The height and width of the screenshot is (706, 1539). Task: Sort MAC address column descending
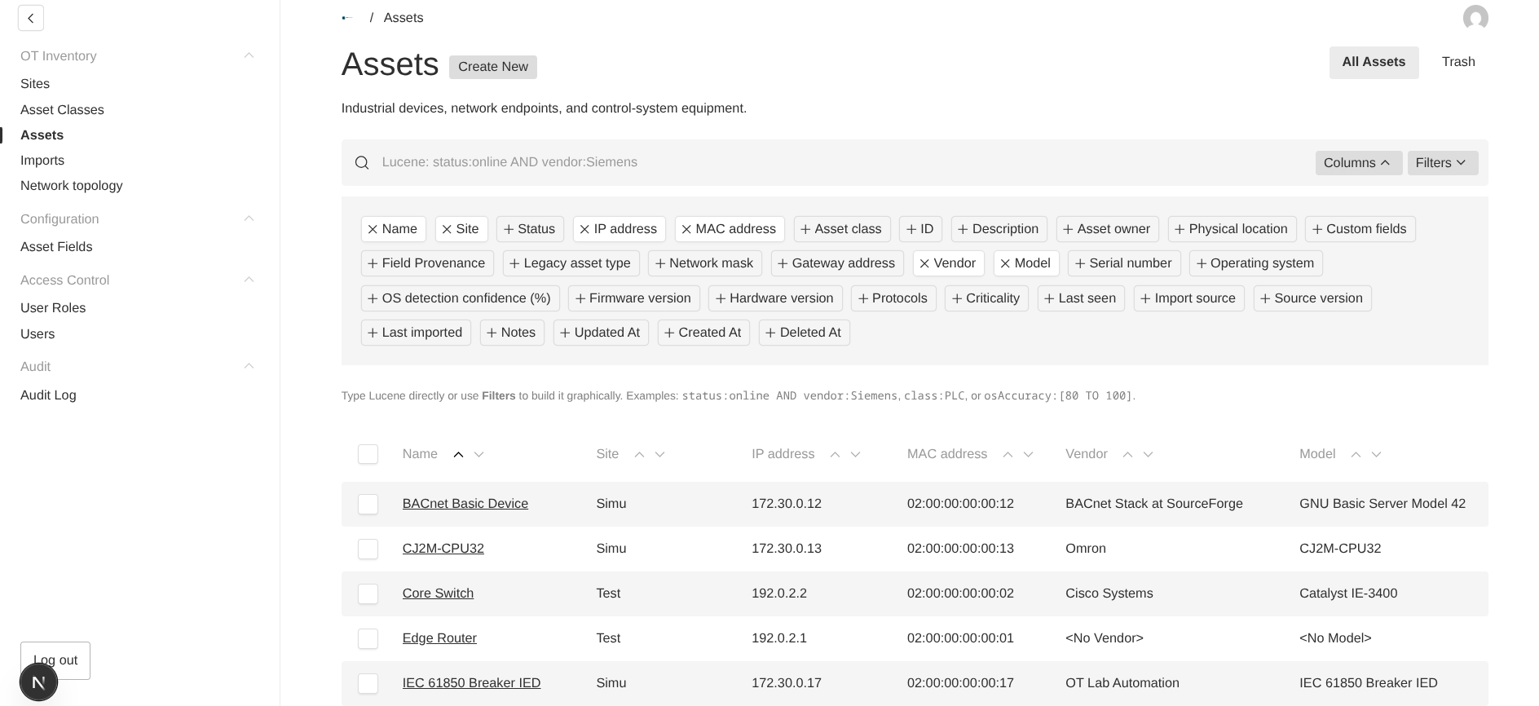tap(1029, 455)
